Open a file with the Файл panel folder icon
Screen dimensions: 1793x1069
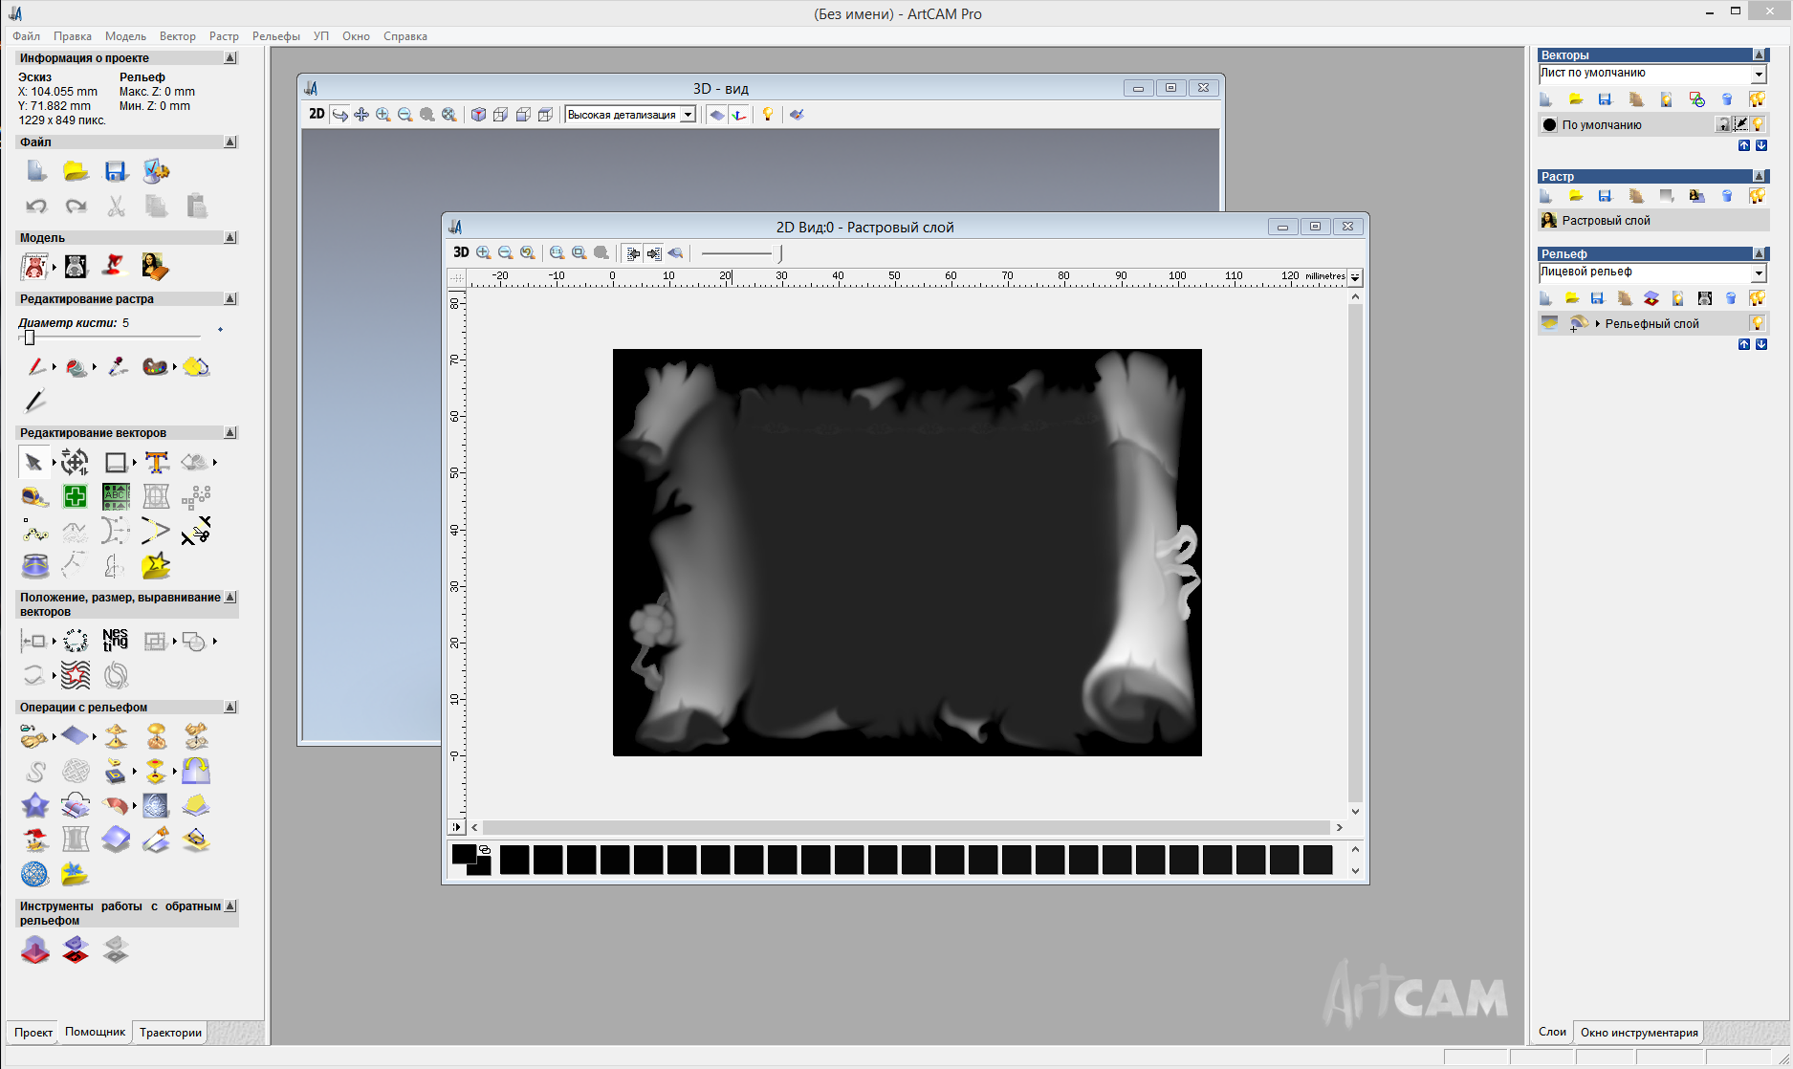click(76, 171)
